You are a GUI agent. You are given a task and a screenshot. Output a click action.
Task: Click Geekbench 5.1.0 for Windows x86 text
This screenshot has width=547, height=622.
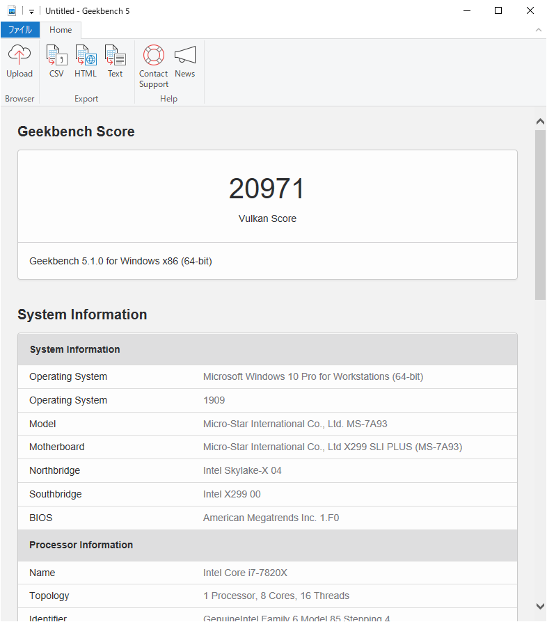click(120, 261)
